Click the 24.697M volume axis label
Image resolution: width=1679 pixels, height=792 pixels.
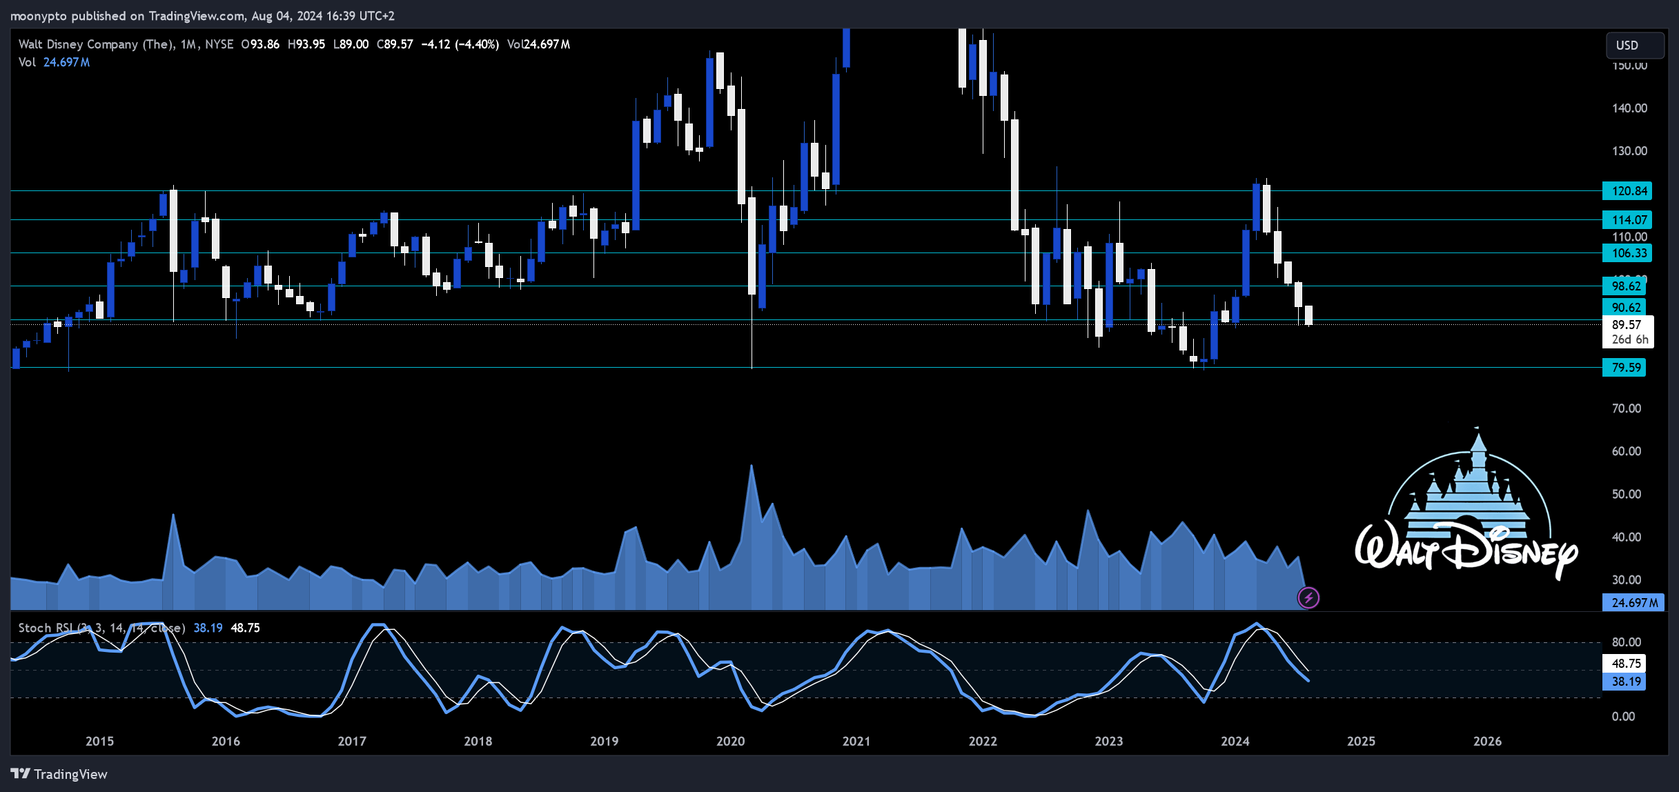pos(1633,603)
